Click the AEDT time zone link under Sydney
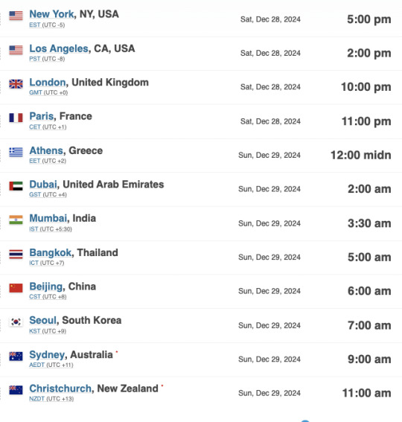The height and width of the screenshot is (422, 402). (x=37, y=365)
